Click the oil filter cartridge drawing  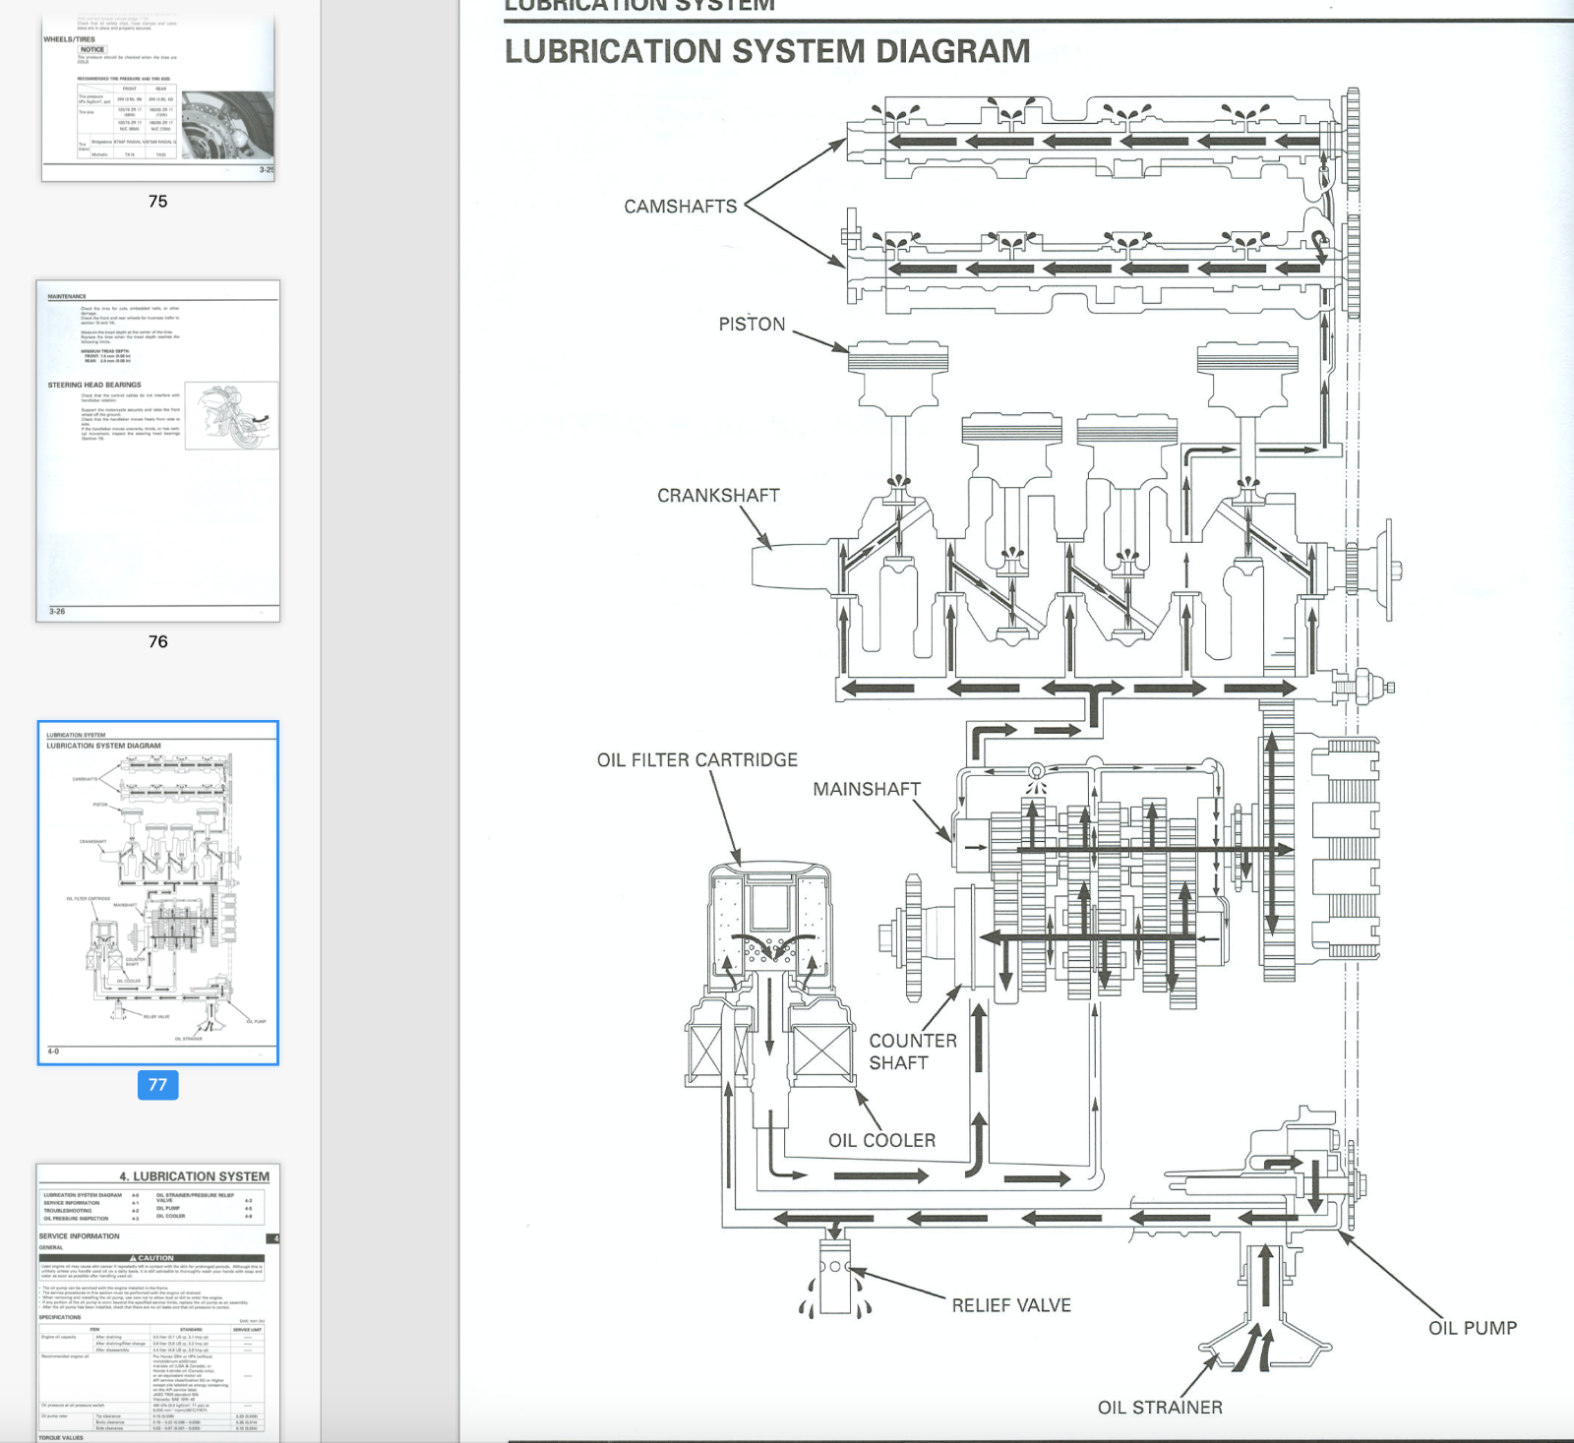coord(768,925)
